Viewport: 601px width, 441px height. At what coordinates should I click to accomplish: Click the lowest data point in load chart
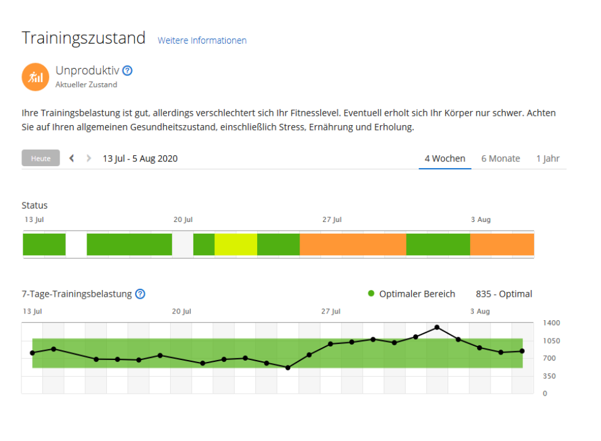[x=288, y=367]
